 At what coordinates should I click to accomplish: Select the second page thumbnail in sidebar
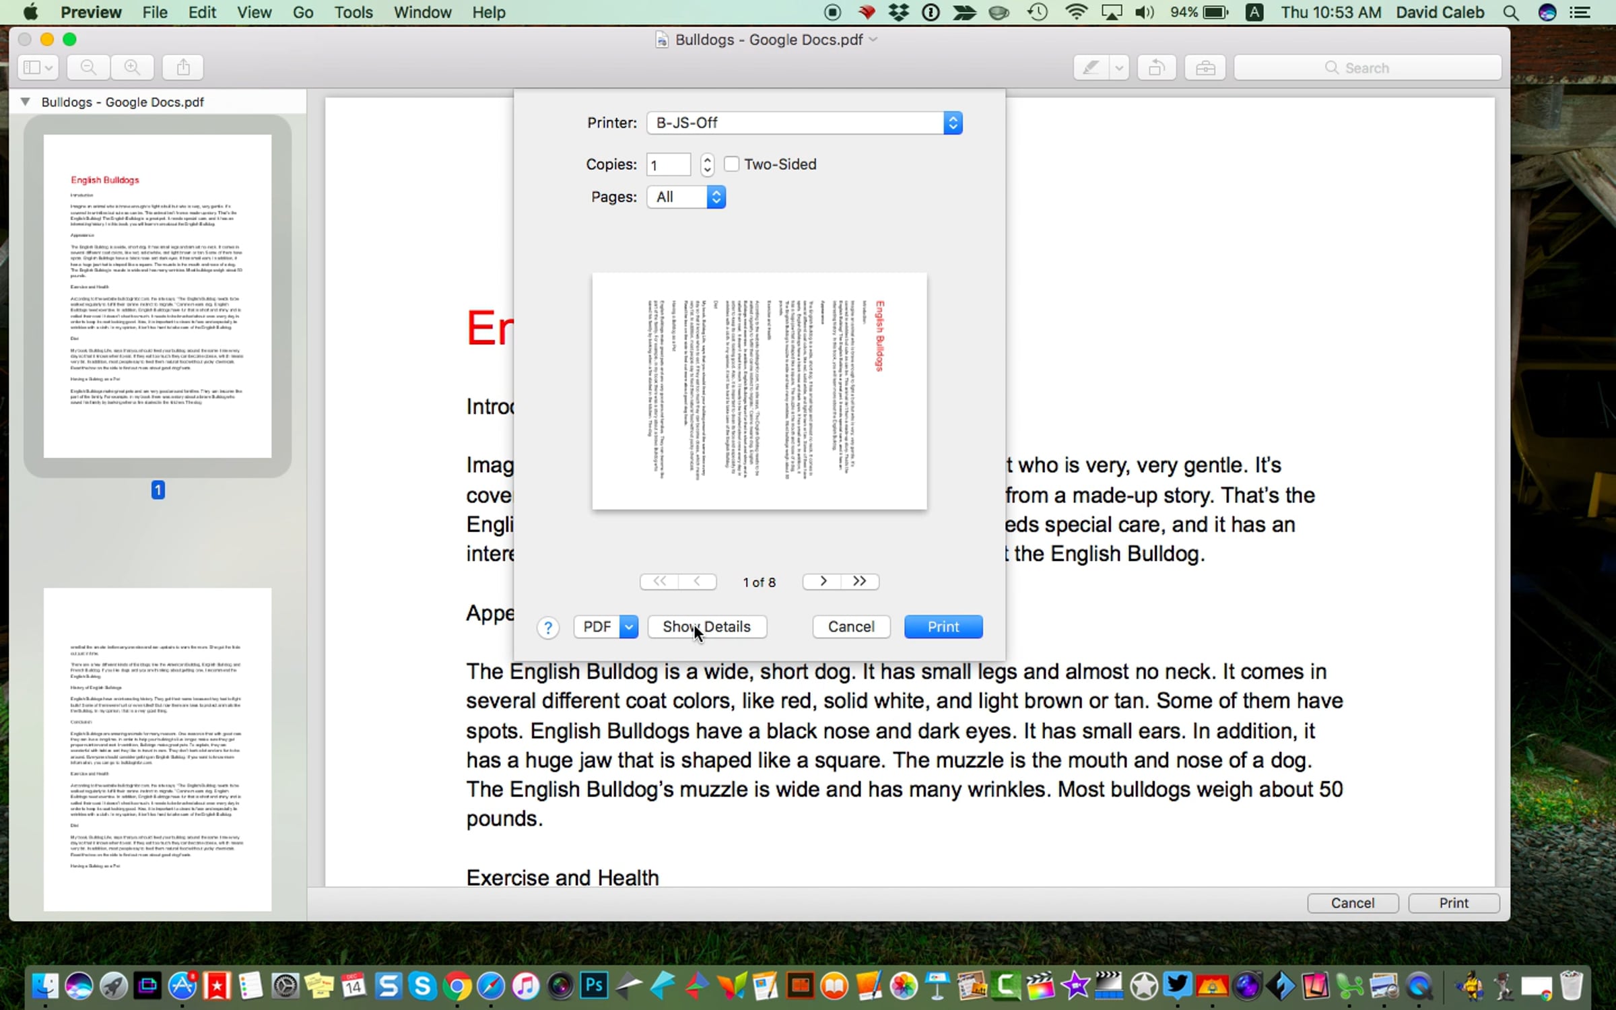click(x=158, y=749)
